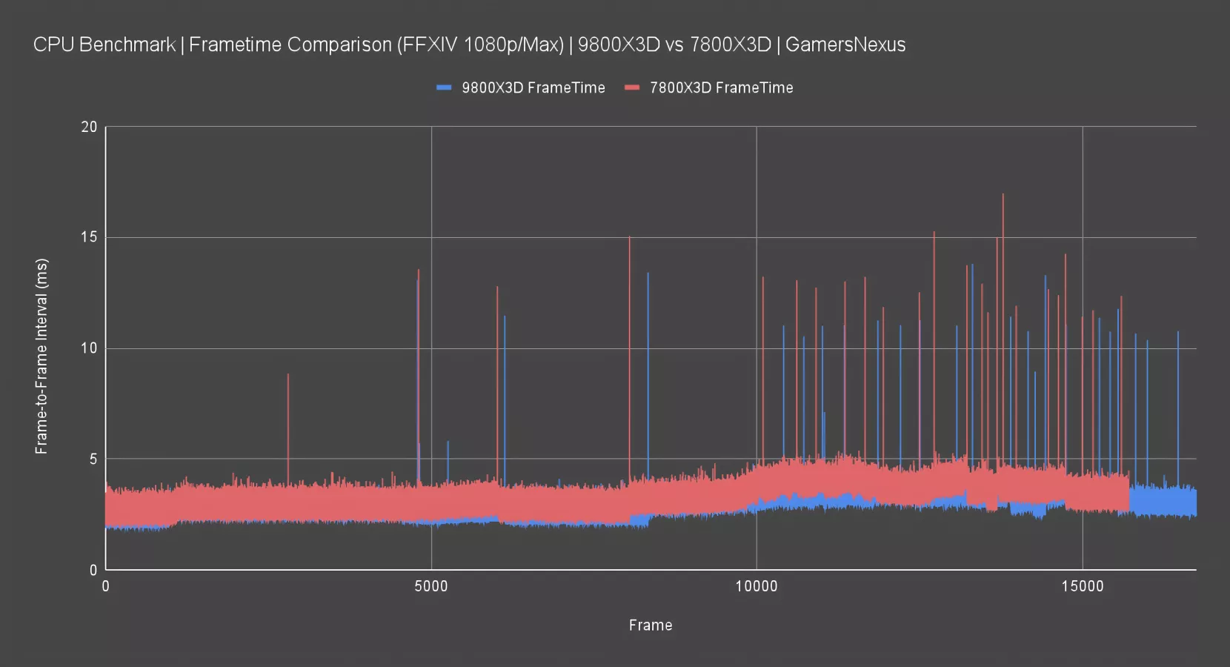Click the 5000 tick label on x-axis
The image size is (1230, 667).
click(x=431, y=586)
